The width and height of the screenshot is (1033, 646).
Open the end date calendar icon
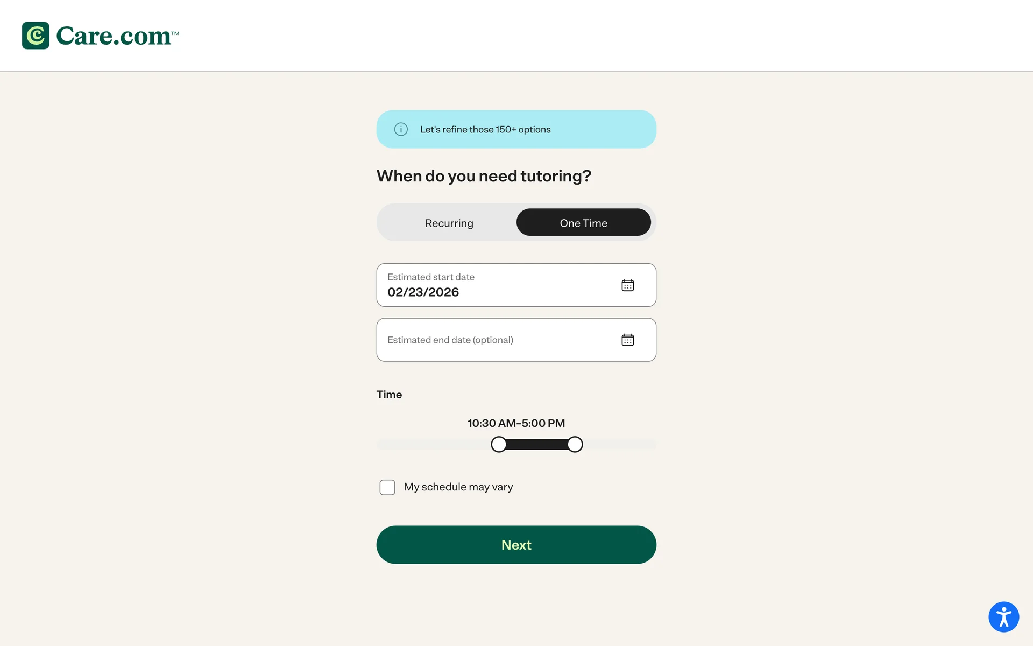coord(627,340)
